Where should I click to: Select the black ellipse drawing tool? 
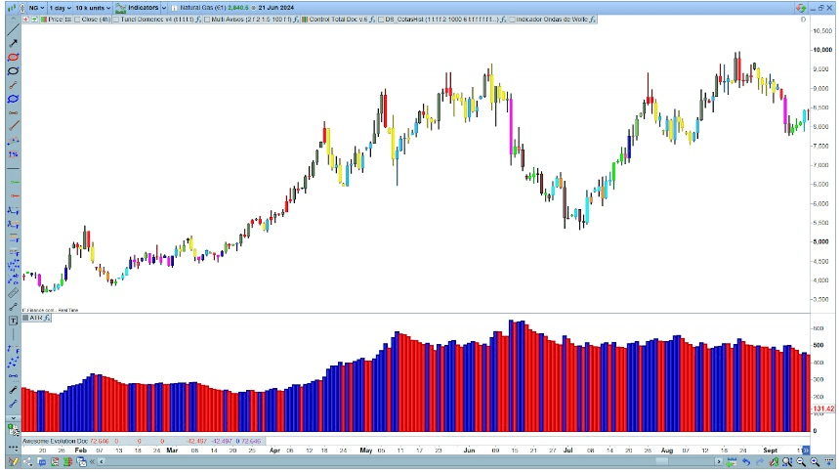13,71
